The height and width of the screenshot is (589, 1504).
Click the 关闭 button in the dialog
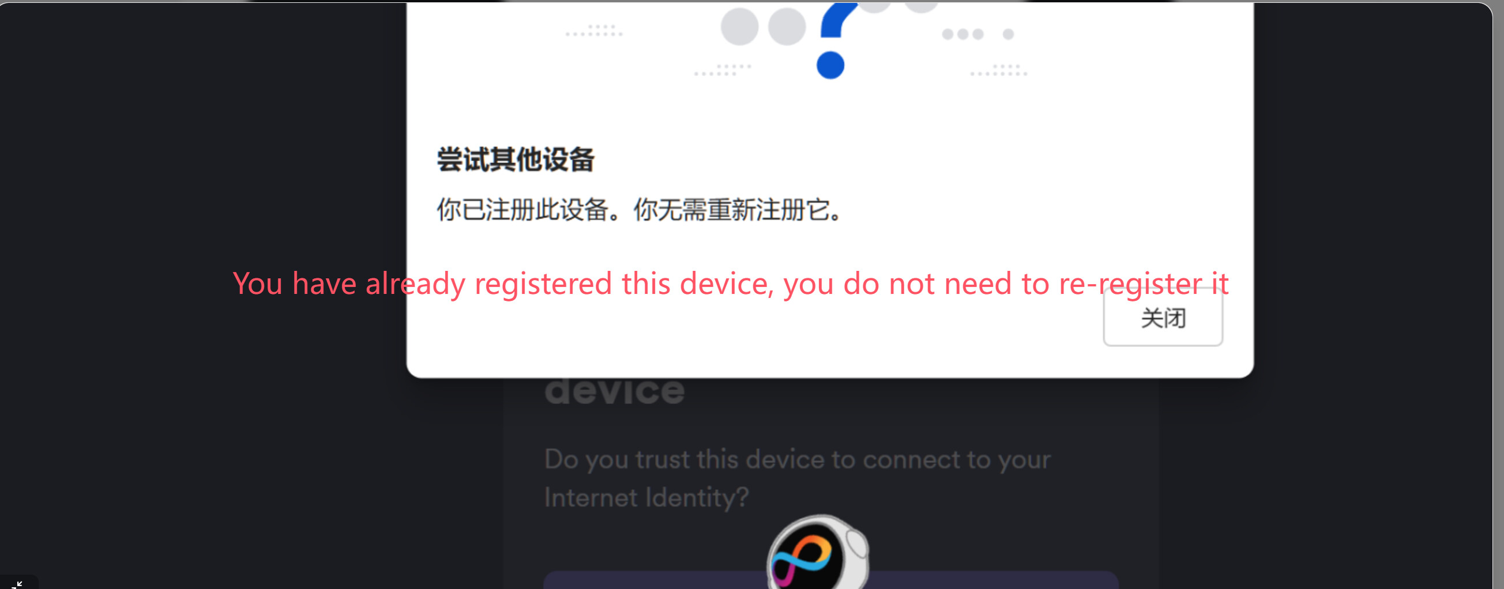[x=1163, y=318]
